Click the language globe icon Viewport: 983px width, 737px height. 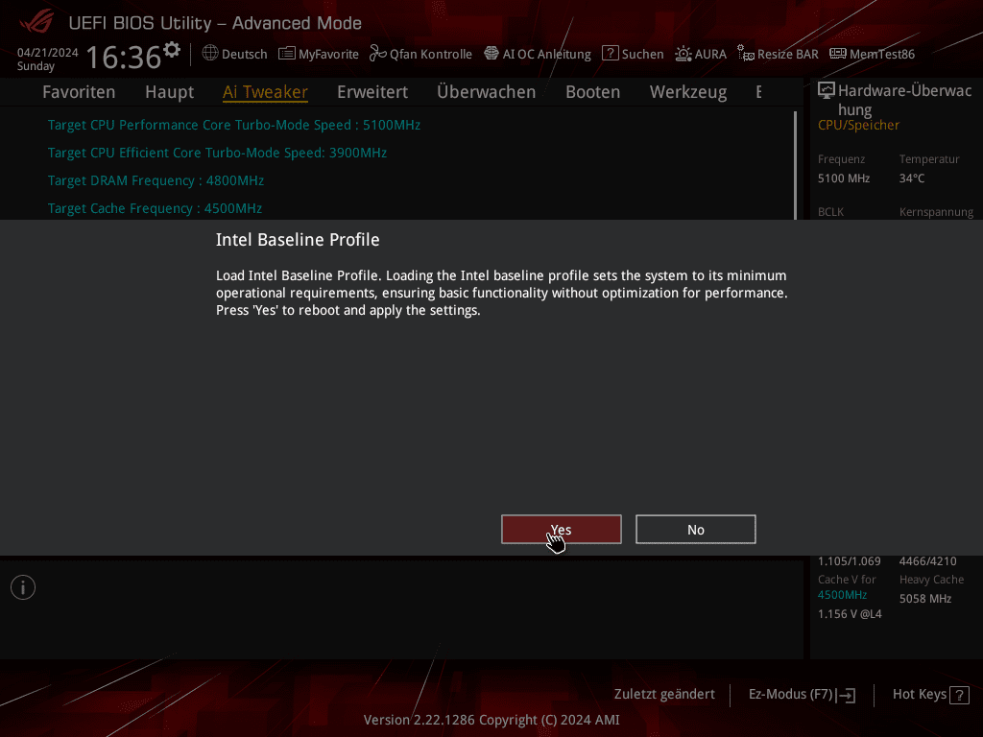pos(210,54)
